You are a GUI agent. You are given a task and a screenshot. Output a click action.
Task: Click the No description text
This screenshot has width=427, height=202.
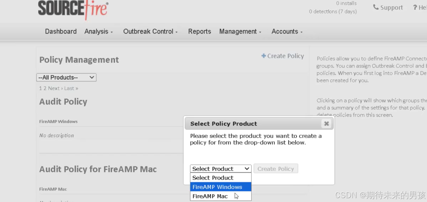pos(56,135)
